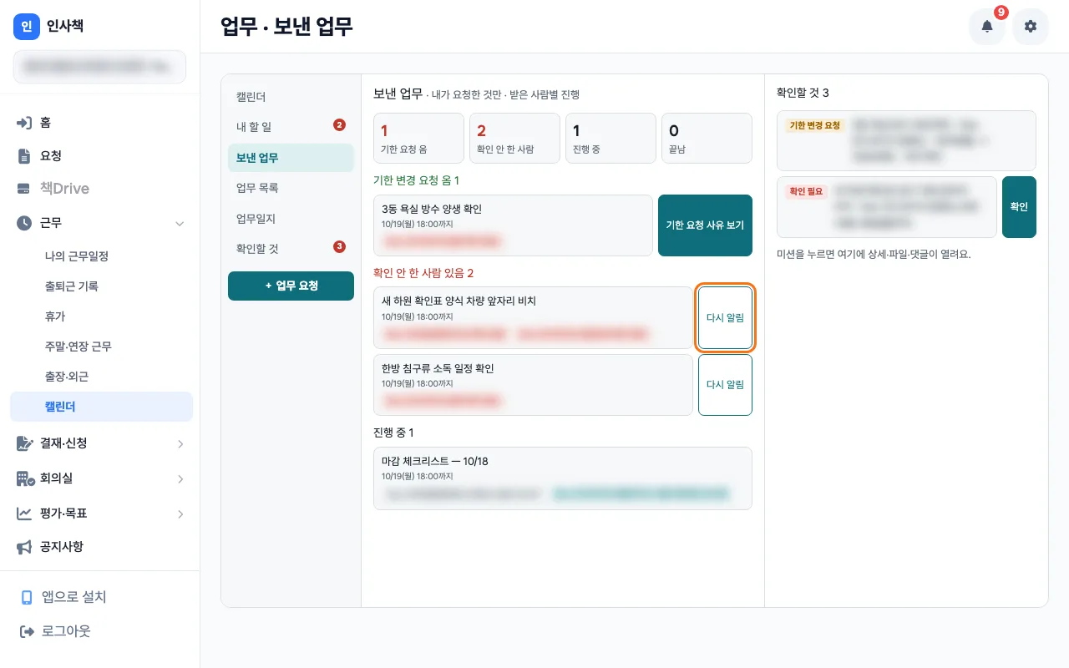Open 휴가 submenu item
This screenshot has width=1069, height=668.
click(x=101, y=316)
